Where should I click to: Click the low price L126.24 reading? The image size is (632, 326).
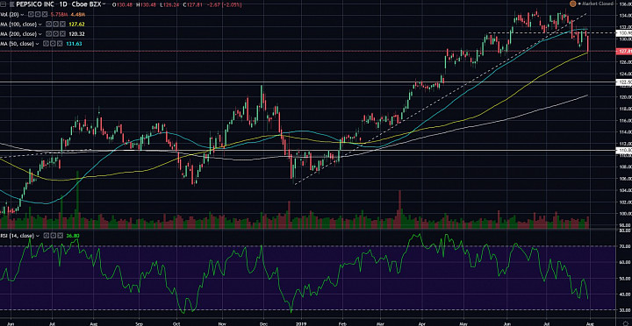(x=169, y=4)
